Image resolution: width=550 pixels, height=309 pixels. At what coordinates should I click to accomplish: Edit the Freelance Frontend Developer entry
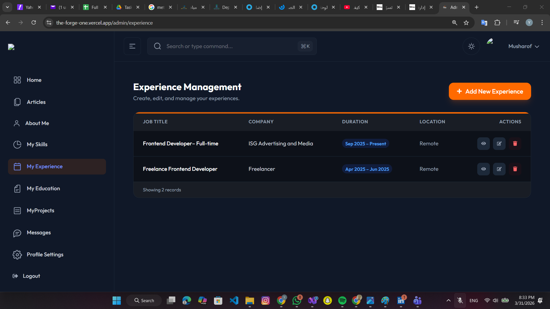tap(499, 169)
